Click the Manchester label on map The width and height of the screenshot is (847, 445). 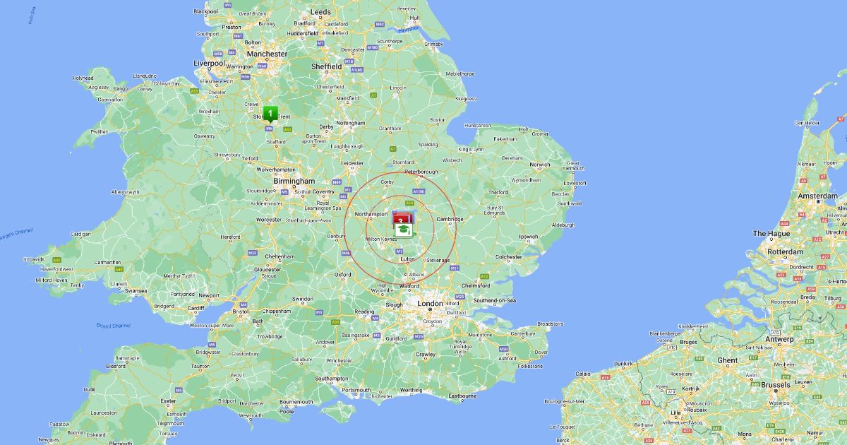[266, 54]
